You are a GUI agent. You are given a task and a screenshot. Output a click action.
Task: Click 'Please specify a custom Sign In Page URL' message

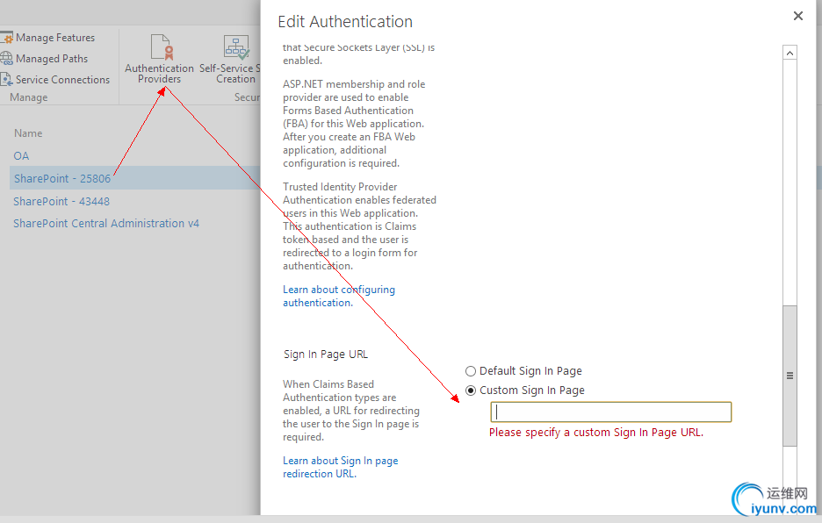[x=596, y=433]
